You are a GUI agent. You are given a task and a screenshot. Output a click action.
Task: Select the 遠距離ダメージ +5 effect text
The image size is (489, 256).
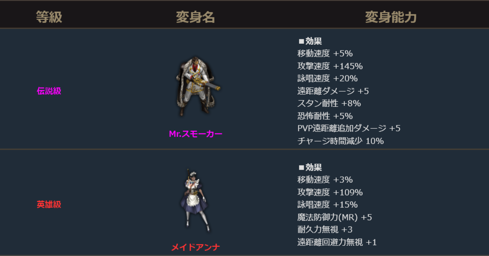pyautogui.click(x=333, y=91)
